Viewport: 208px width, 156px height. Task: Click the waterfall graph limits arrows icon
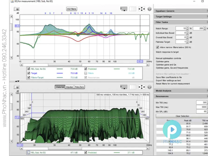(141, 87)
